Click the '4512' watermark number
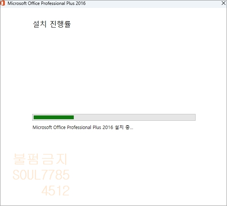Image resolution: width=227 pixels, height=206 pixels. pyautogui.click(x=55, y=191)
